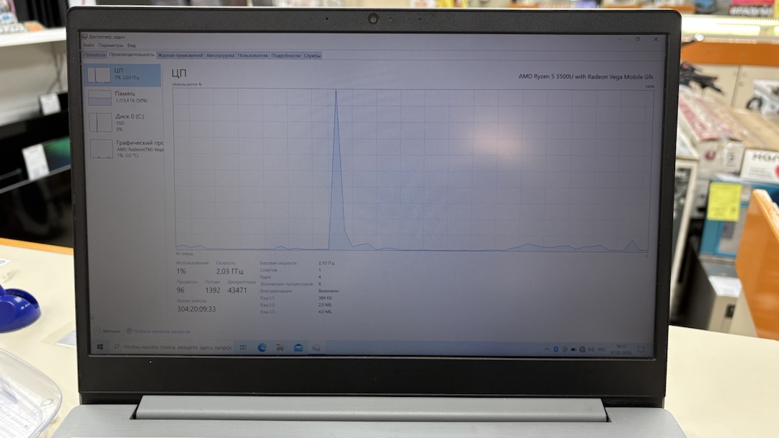Viewport: 779px width, 438px height.
Task: Select the Производительность tab
Action: click(x=132, y=55)
